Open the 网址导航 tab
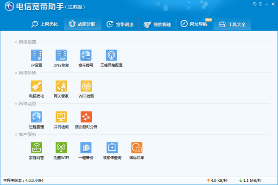The width and height of the screenshot is (278, 185). [194, 24]
